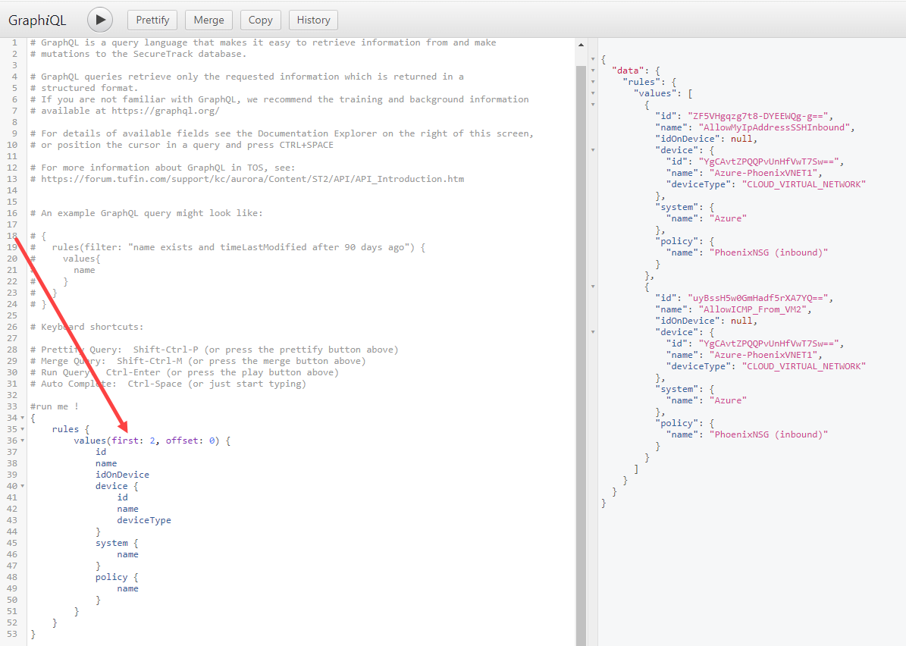This screenshot has width=906, height=646.
Task: Collapse root brace of the JSON result
Action: pyautogui.click(x=593, y=59)
